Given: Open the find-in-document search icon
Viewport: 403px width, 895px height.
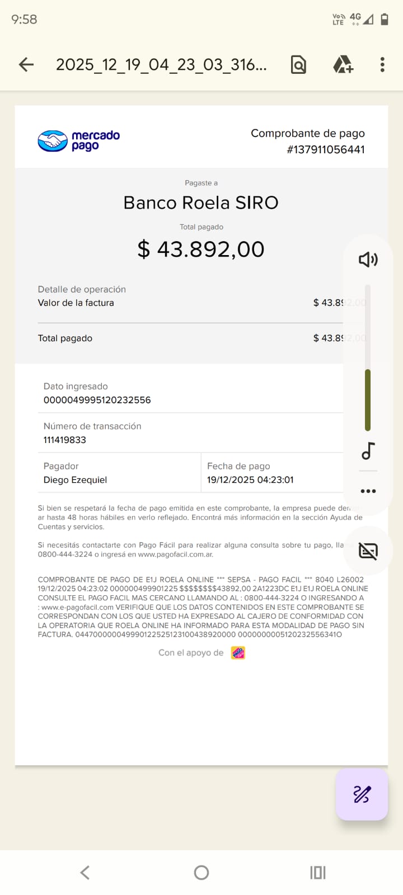Looking at the screenshot, I should (x=298, y=65).
